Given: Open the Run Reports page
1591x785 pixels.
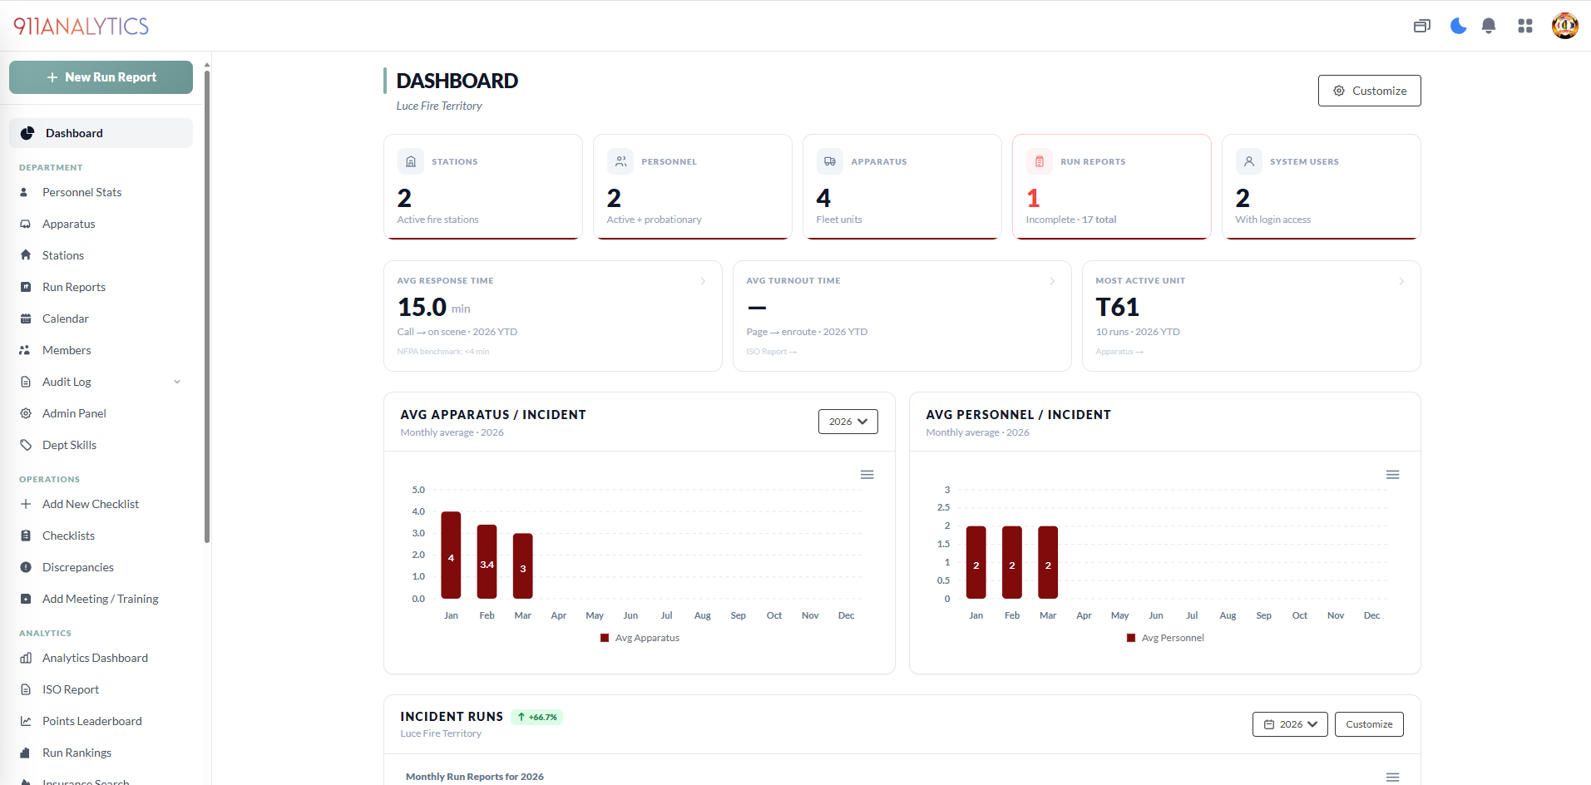Looking at the screenshot, I should (74, 287).
